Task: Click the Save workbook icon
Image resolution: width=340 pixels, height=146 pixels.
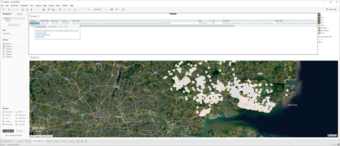Action: 23,10
